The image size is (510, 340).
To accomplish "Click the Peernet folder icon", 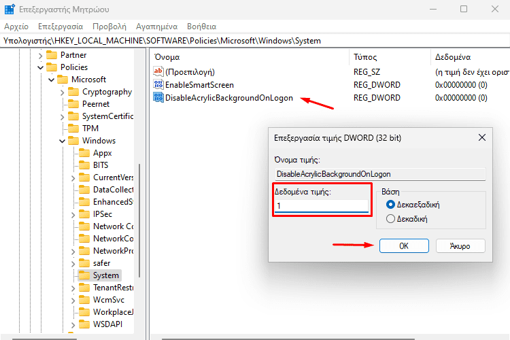I will [73, 104].
